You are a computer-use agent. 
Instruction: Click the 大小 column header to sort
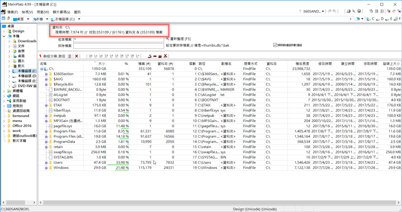point(102,64)
